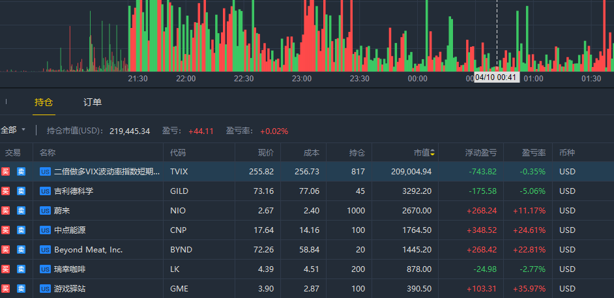
Task: Click the total profit rate +0.02%
Action: (274, 131)
